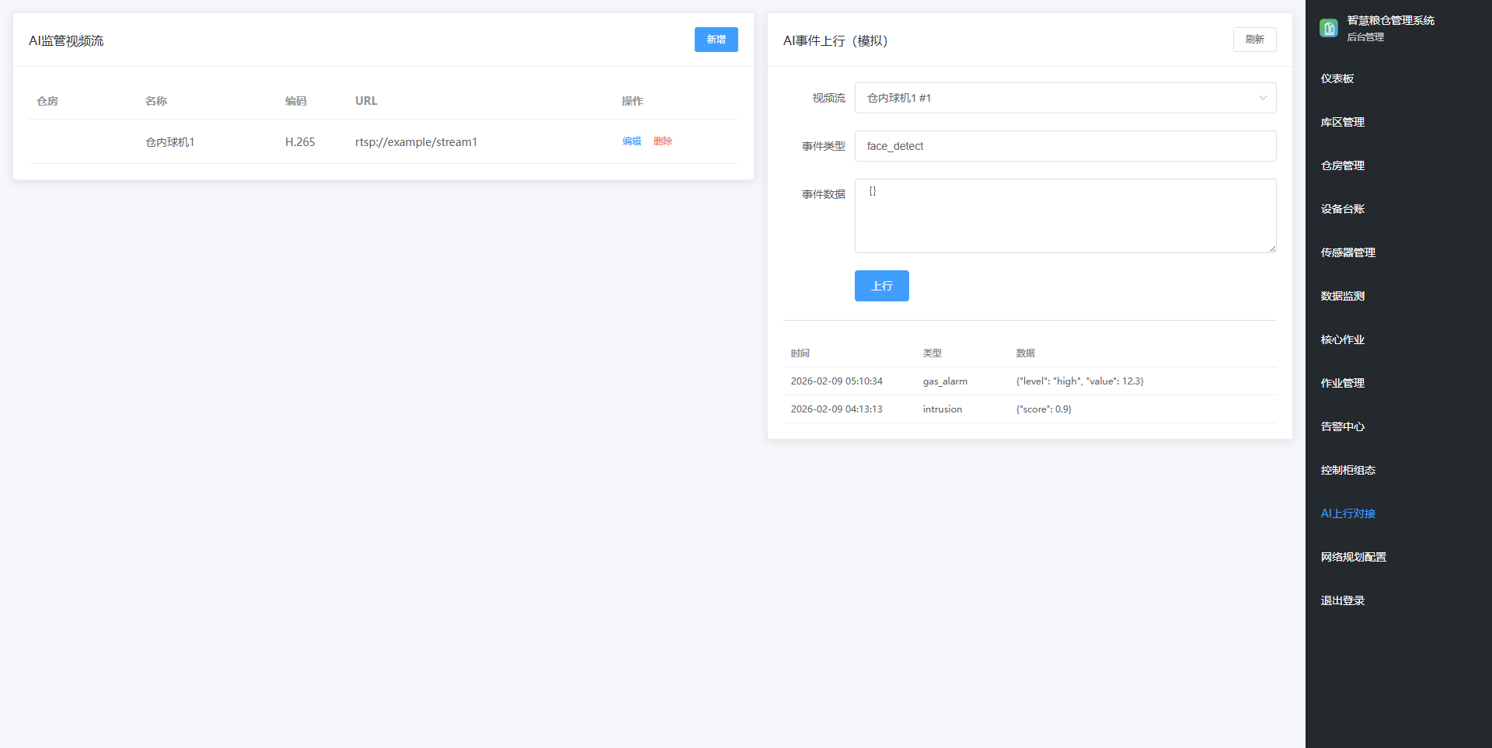Open 仪表板 in the sidebar
This screenshot has width=1492, height=748.
coord(1337,78)
